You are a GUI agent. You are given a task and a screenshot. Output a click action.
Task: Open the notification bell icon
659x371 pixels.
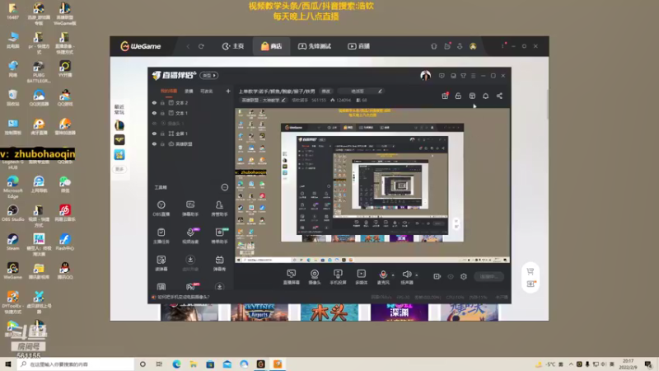tap(486, 96)
